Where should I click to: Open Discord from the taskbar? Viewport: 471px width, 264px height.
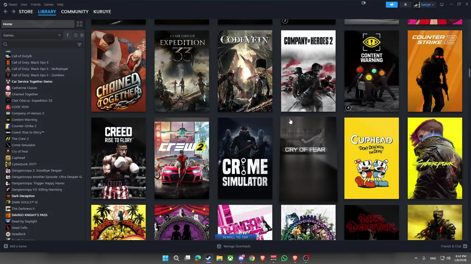(241, 258)
